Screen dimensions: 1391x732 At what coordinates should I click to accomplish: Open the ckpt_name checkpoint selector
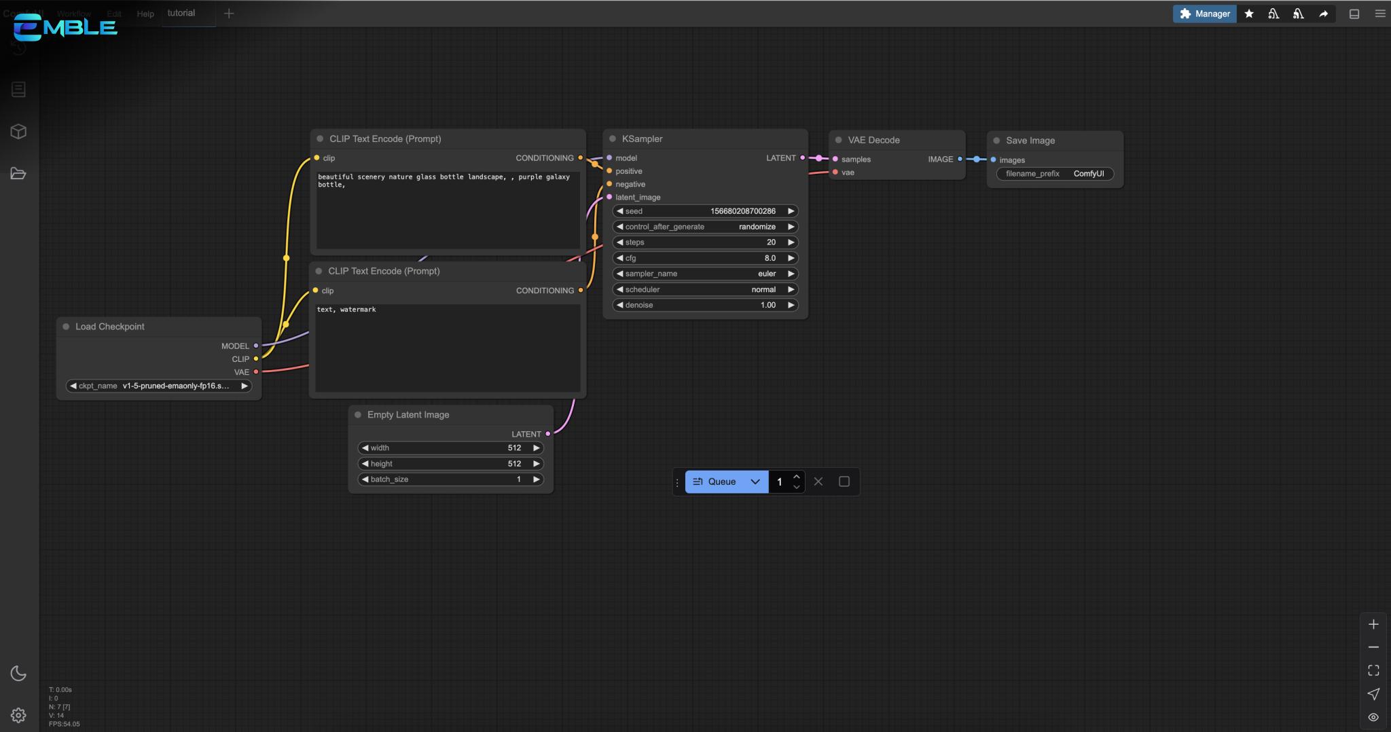[159, 386]
